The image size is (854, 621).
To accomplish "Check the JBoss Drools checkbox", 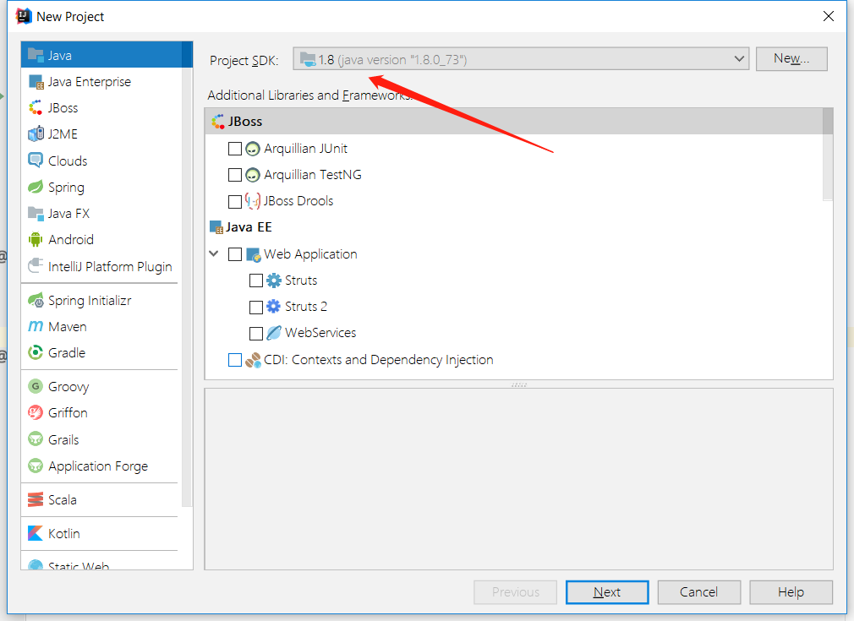I will click(x=235, y=201).
